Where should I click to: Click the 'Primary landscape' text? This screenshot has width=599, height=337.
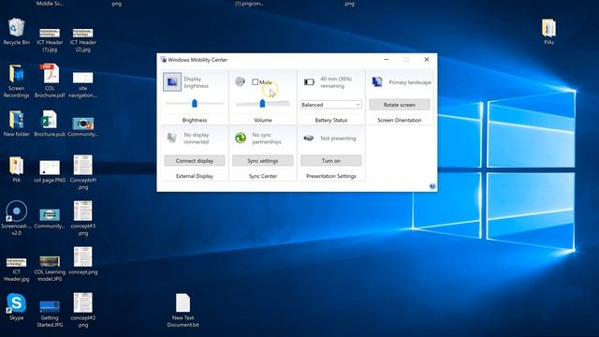(x=410, y=82)
